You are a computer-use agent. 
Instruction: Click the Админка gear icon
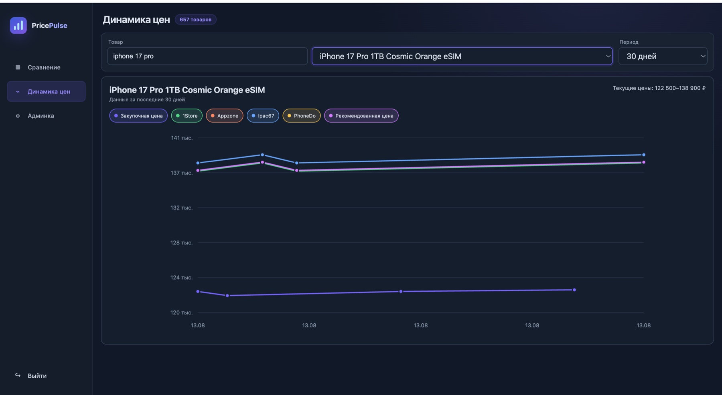click(18, 116)
